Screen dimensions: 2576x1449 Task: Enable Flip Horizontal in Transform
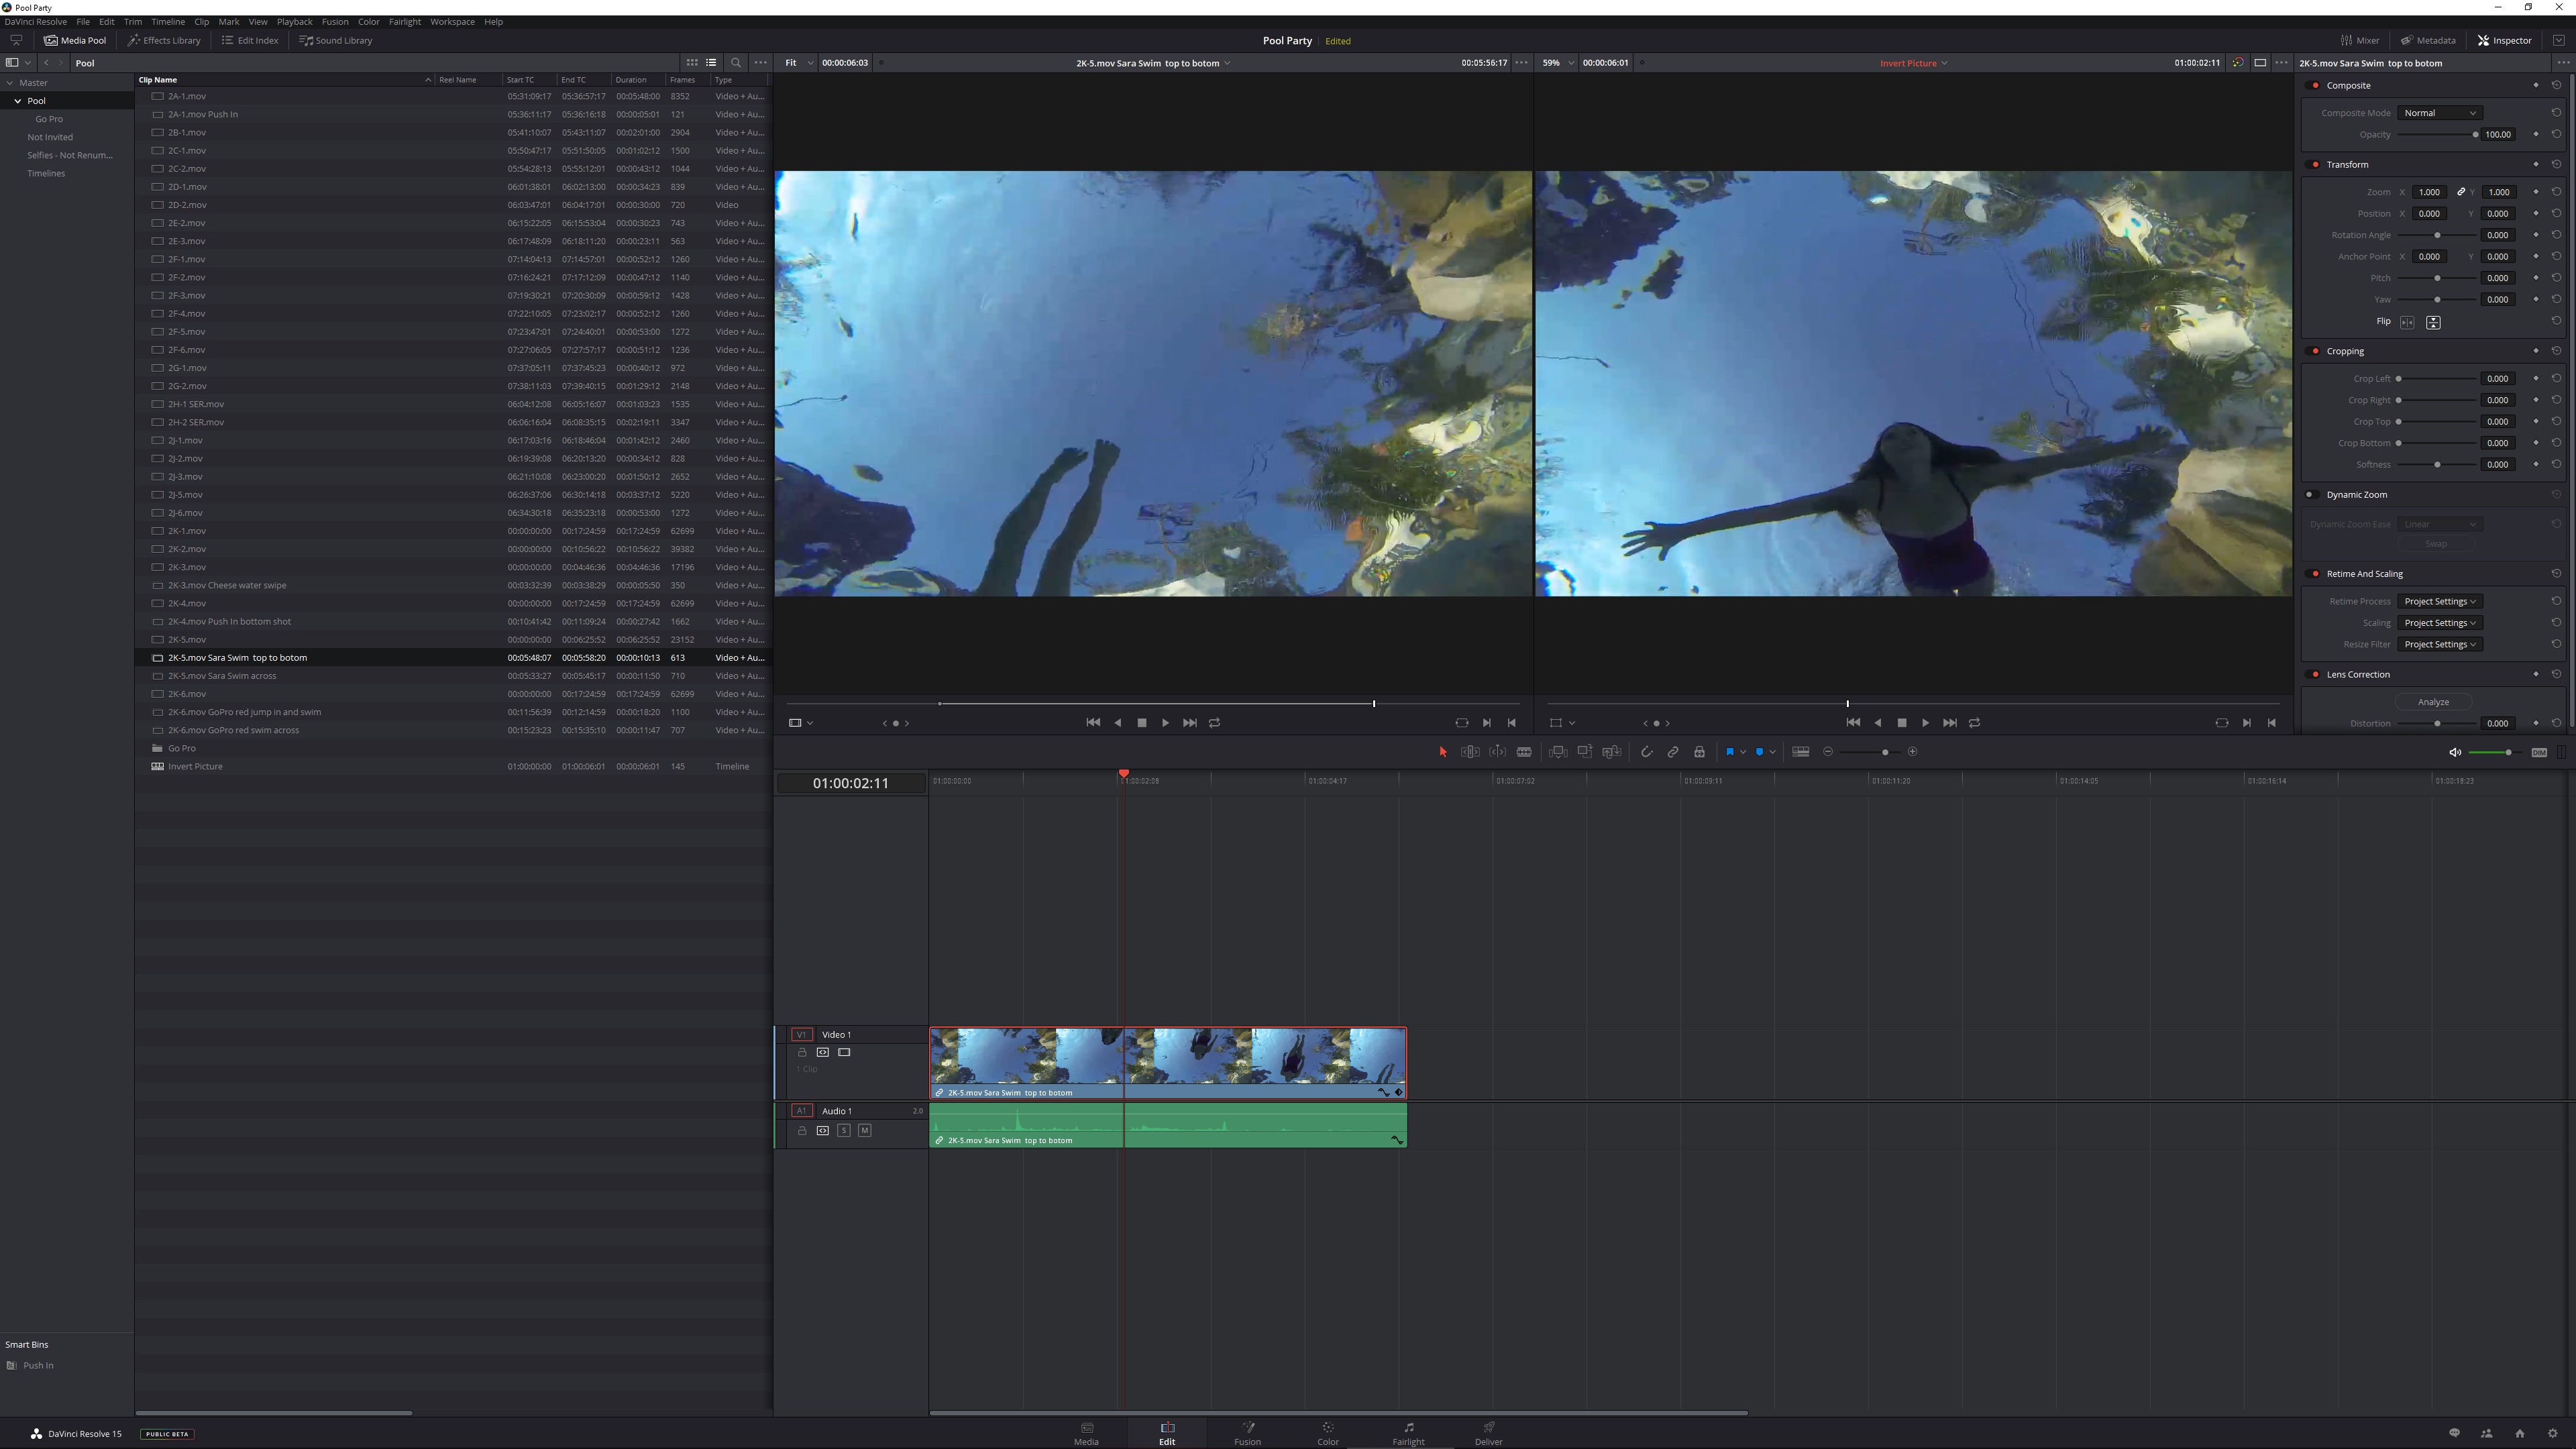coord(2407,322)
